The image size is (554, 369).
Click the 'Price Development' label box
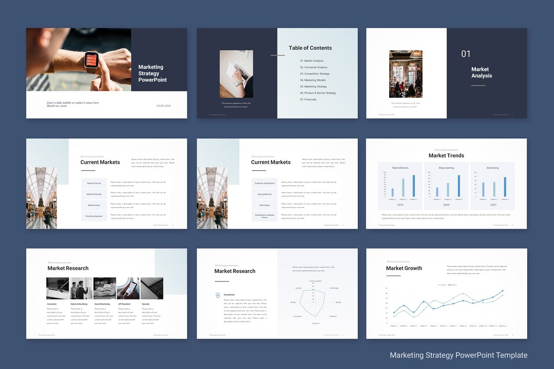[x=94, y=216]
